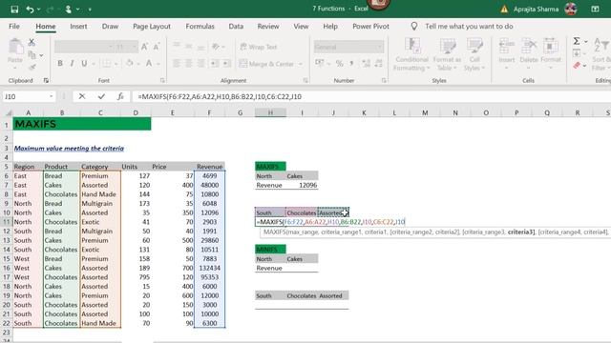Open the Number Format dropdown
The image size is (611, 343).
click(380, 47)
